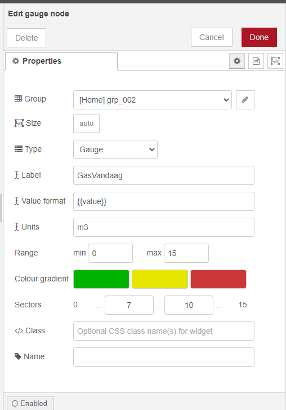Viewport: 286px width, 410px height.
Task: Open node description document icon
Action: [256, 61]
